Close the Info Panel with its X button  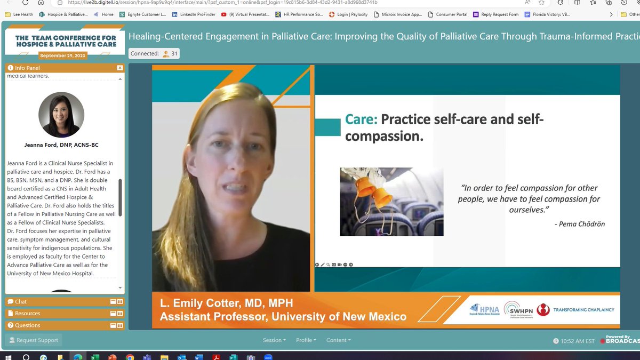click(x=121, y=68)
